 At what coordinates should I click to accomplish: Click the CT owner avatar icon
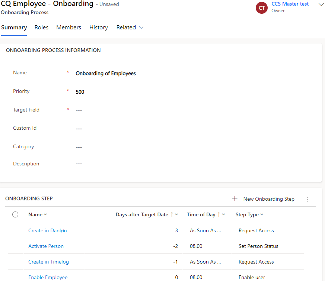pos(262,8)
